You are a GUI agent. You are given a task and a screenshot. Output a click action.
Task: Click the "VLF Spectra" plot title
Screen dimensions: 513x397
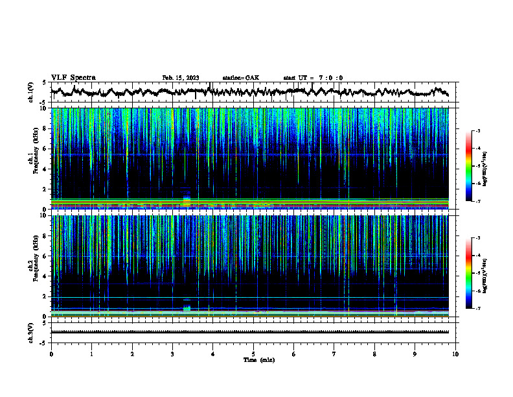pyautogui.click(x=73, y=78)
